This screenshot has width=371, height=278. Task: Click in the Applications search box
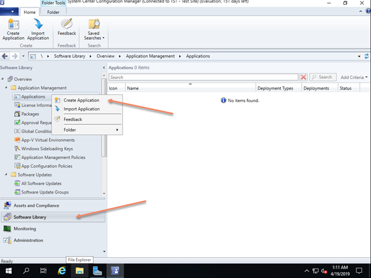203,77
